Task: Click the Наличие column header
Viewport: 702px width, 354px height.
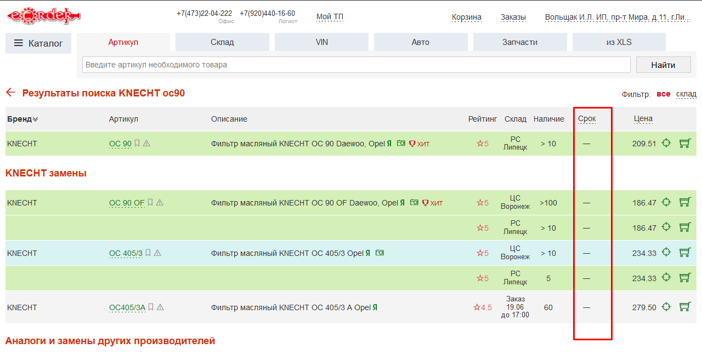Action: click(548, 119)
